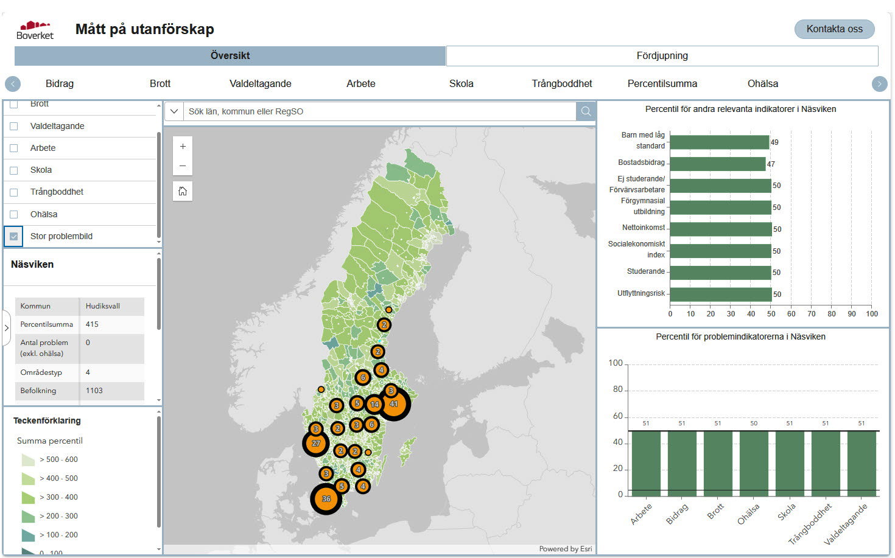Click the search magnifier icon
895x558 pixels.
(585, 111)
